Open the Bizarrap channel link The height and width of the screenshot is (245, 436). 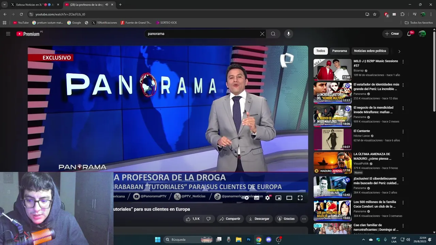pos(359,70)
